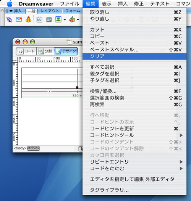Expand the リピートエントリ submenu

[x=134, y=162]
